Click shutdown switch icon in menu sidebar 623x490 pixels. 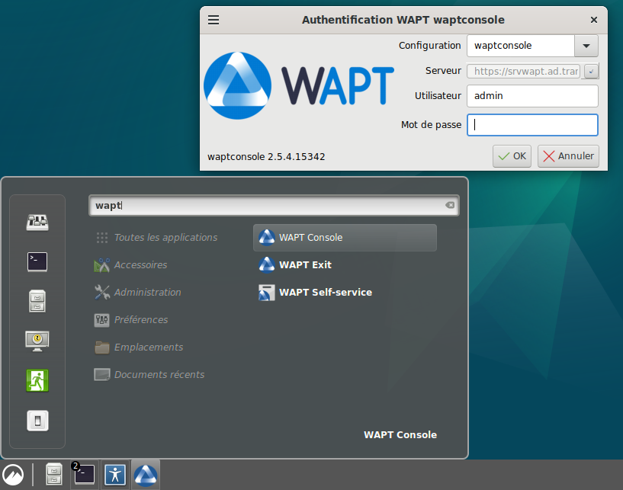[x=37, y=421]
